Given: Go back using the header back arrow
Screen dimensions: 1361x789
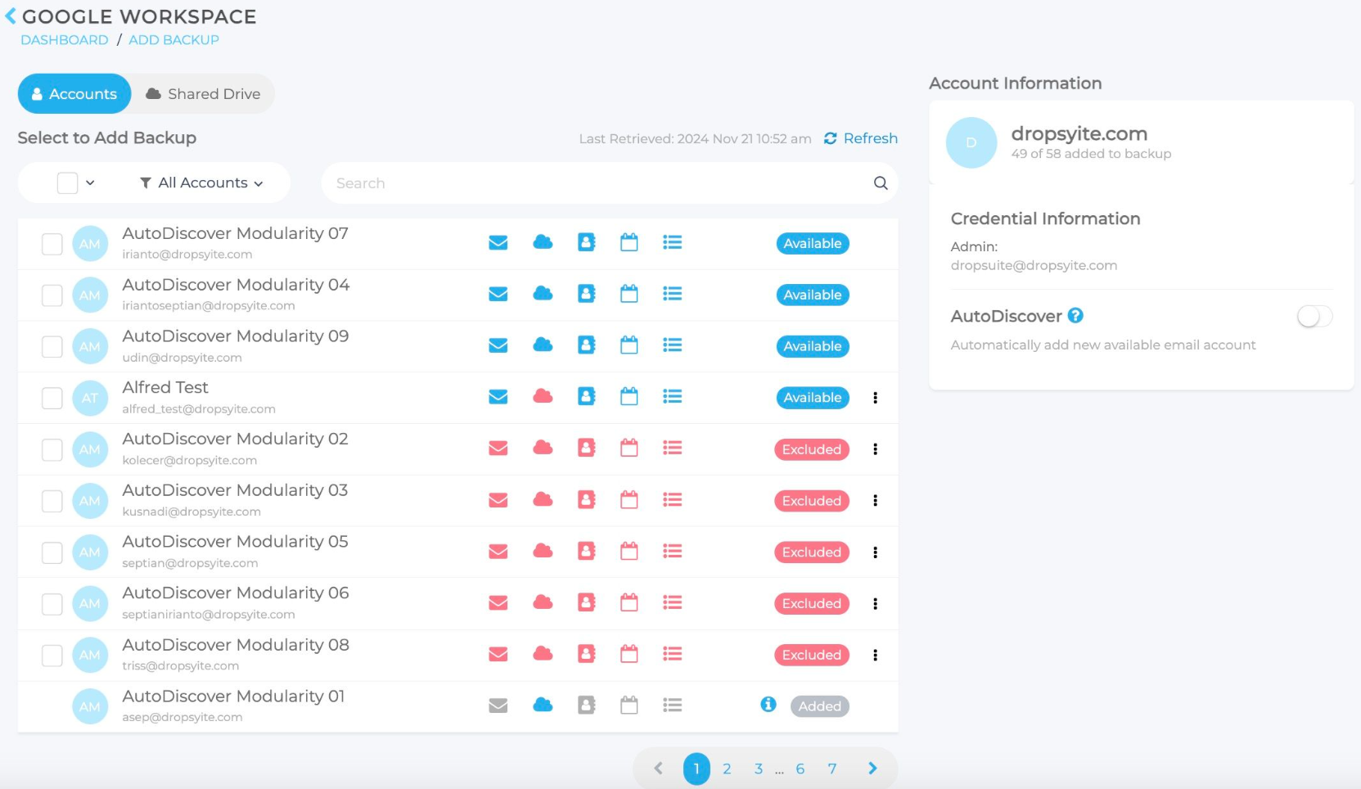Looking at the screenshot, I should pyautogui.click(x=11, y=16).
